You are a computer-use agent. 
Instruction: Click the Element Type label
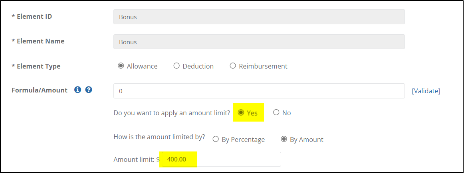coord(36,67)
